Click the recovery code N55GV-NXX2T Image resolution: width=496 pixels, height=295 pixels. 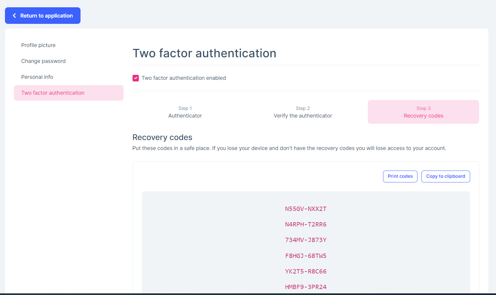305,209
